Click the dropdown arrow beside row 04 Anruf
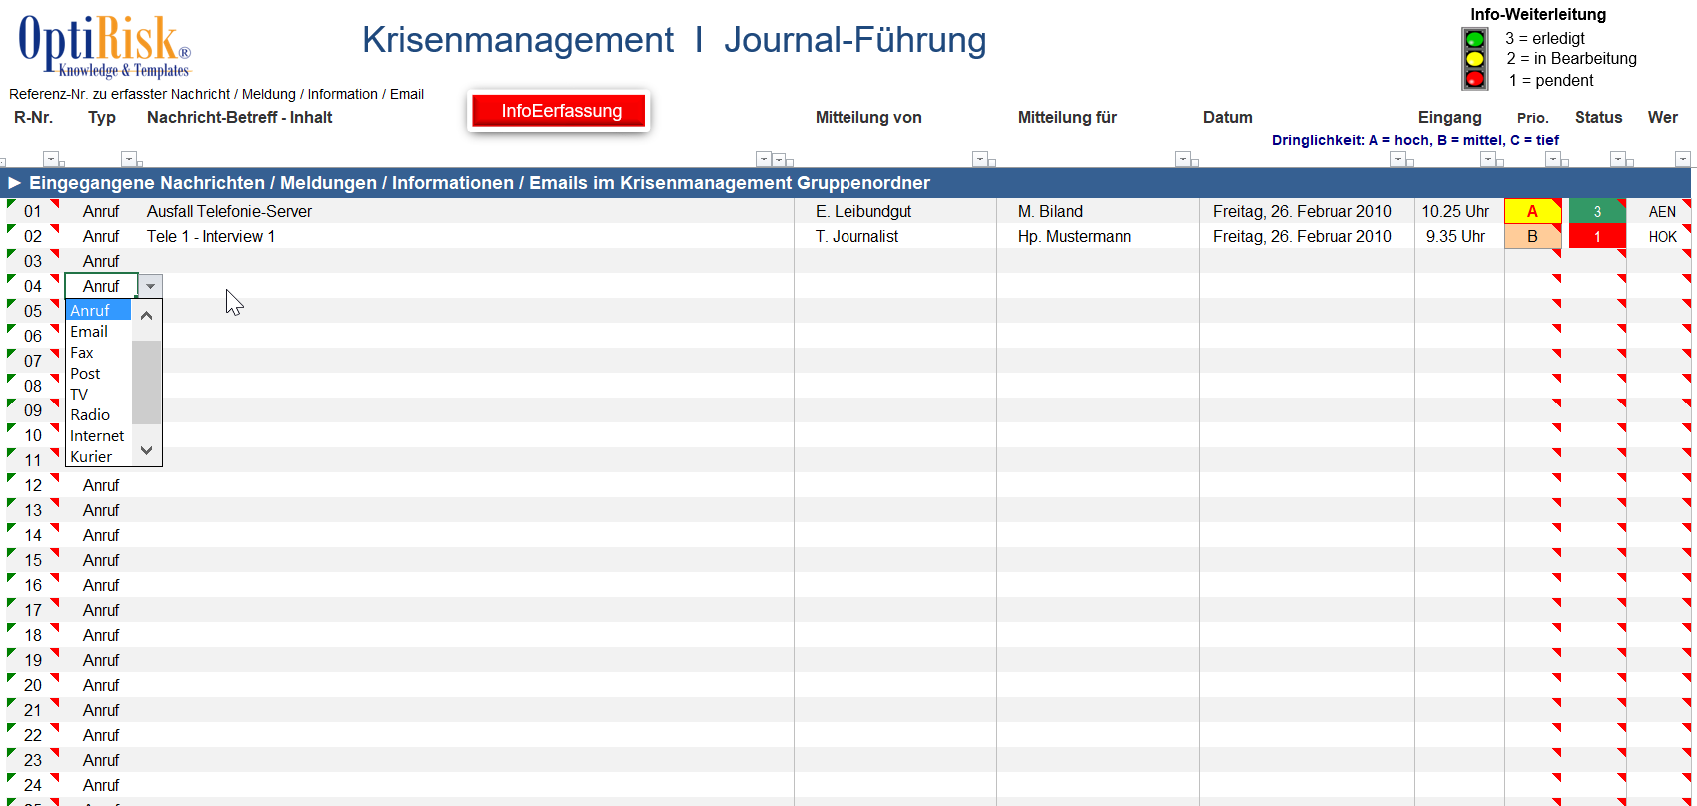This screenshot has height=806, width=1697. [x=150, y=286]
